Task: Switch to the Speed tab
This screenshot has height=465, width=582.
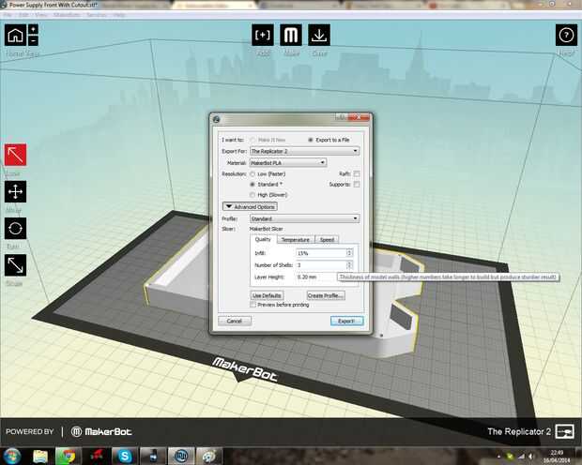Action: pos(327,240)
